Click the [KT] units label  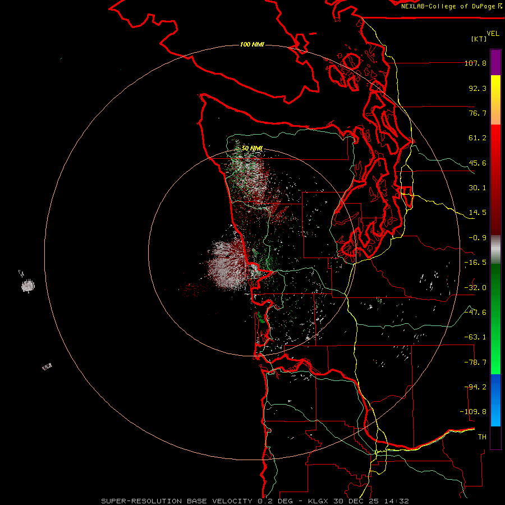(x=479, y=39)
